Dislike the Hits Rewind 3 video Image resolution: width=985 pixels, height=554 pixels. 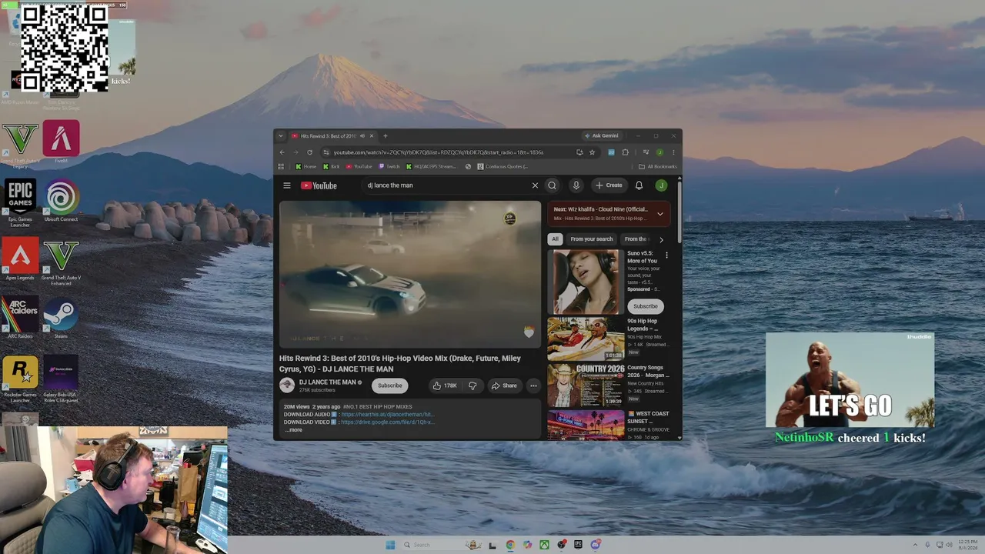point(472,385)
